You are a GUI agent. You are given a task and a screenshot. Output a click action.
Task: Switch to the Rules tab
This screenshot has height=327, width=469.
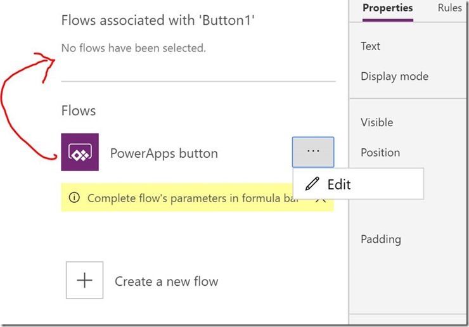[450, 8]
